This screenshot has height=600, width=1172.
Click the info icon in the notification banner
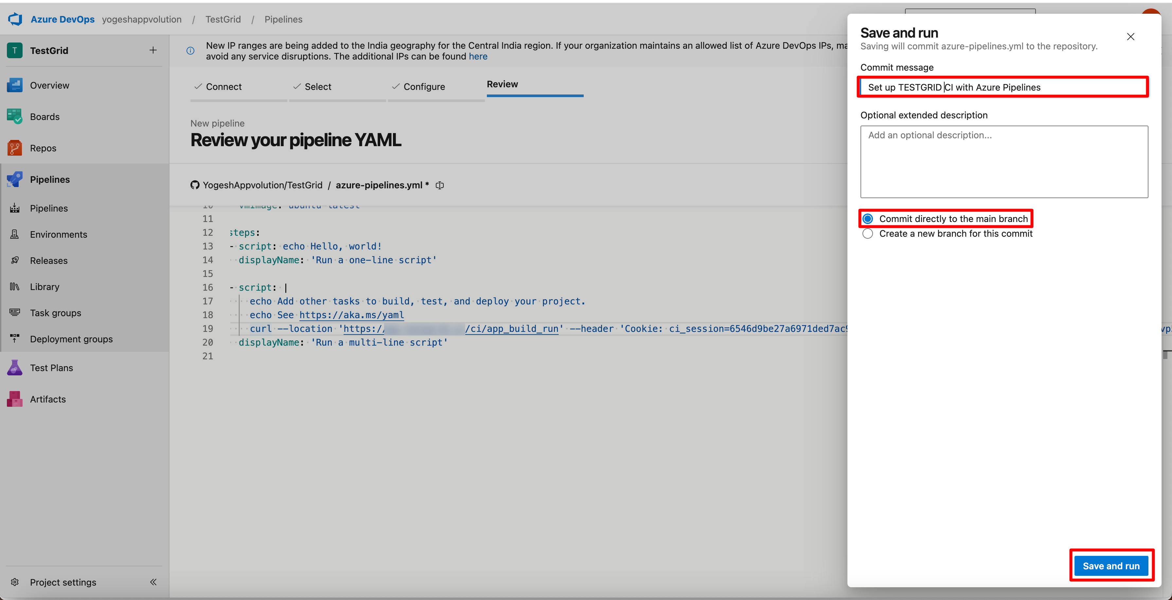click(190, 51)
